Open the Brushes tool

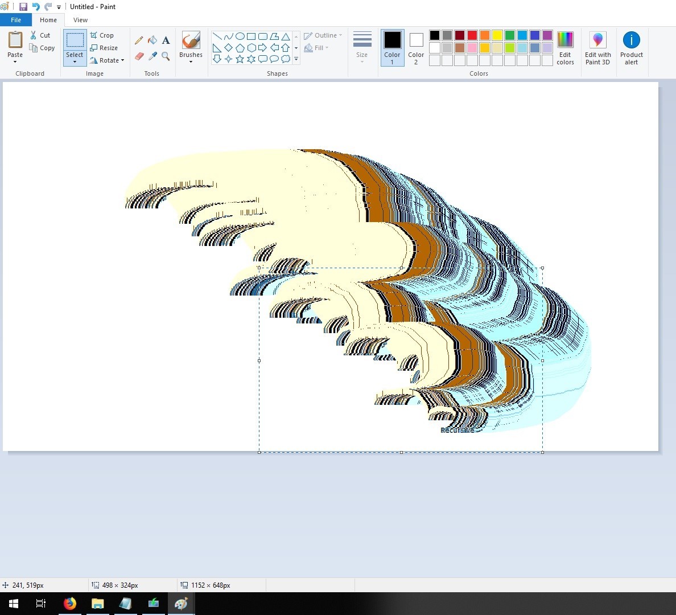click(191, 46)
